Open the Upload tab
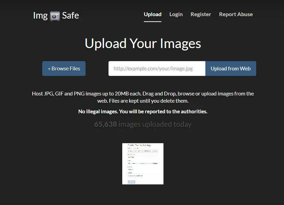This screenshot has height=205, width=284. point(152,14)
